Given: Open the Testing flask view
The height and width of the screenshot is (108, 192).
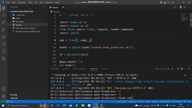Looking at the screenshot, I should click(x=4, y=51).
